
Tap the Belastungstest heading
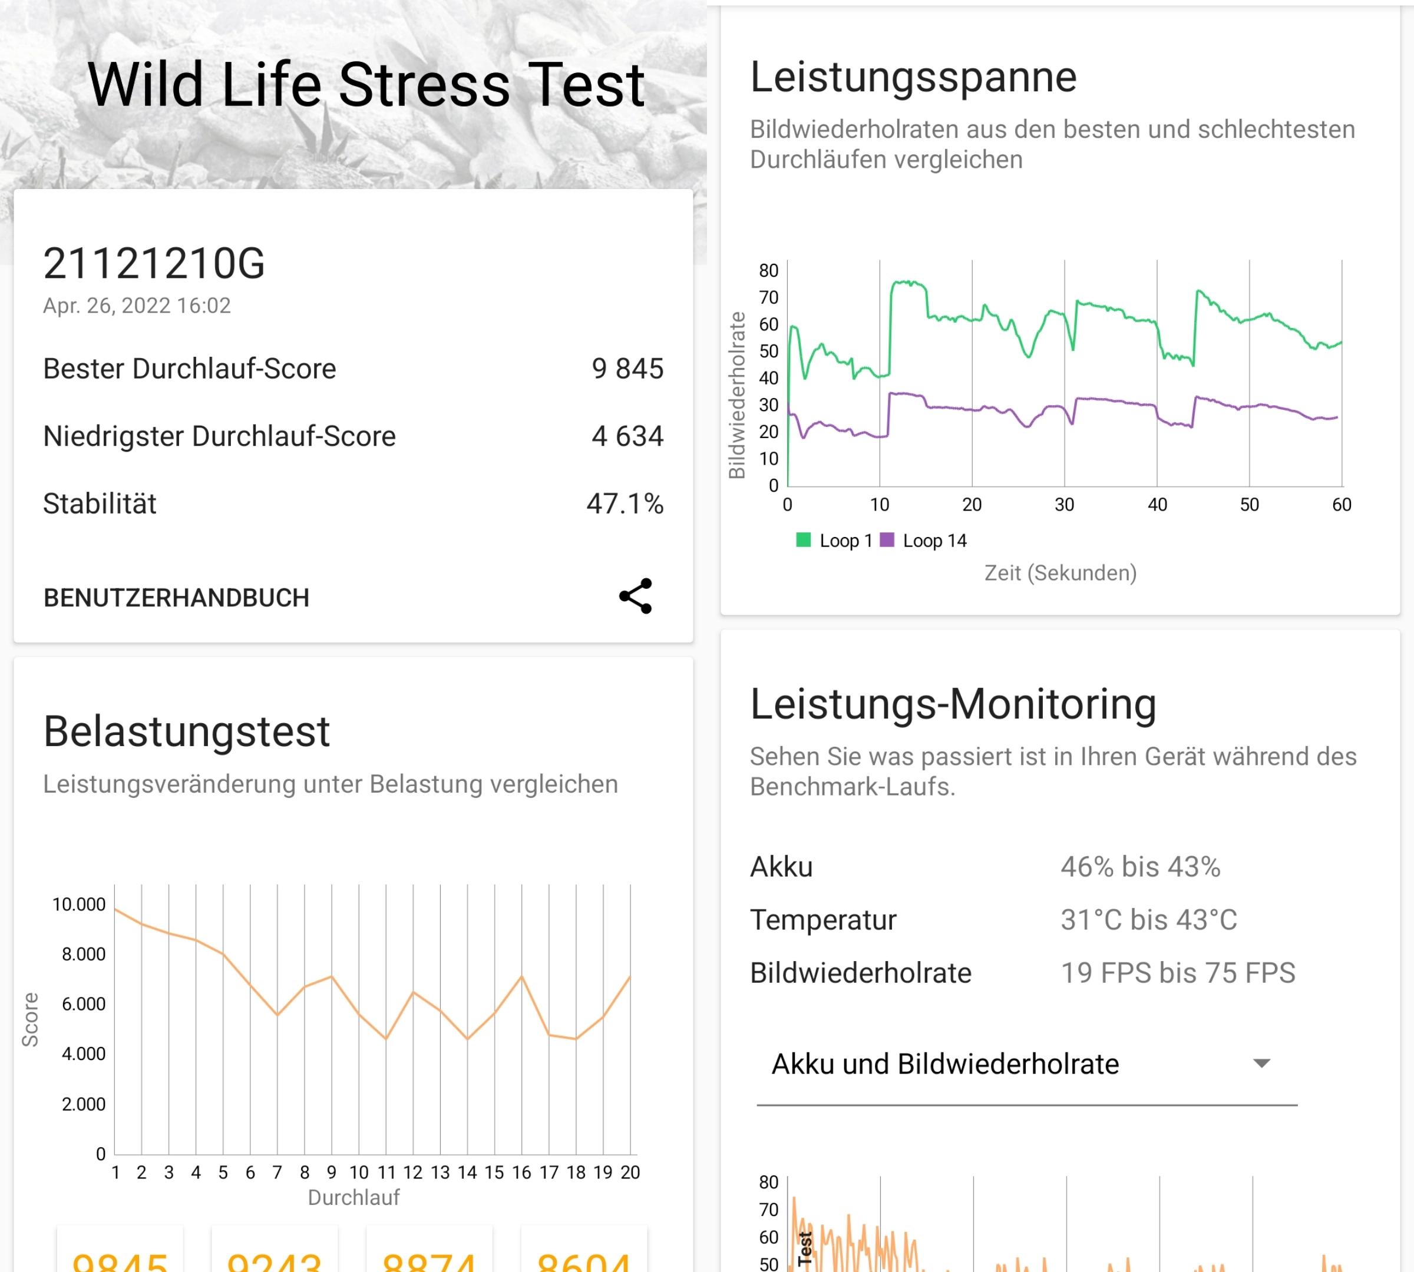tap(187, 733)
